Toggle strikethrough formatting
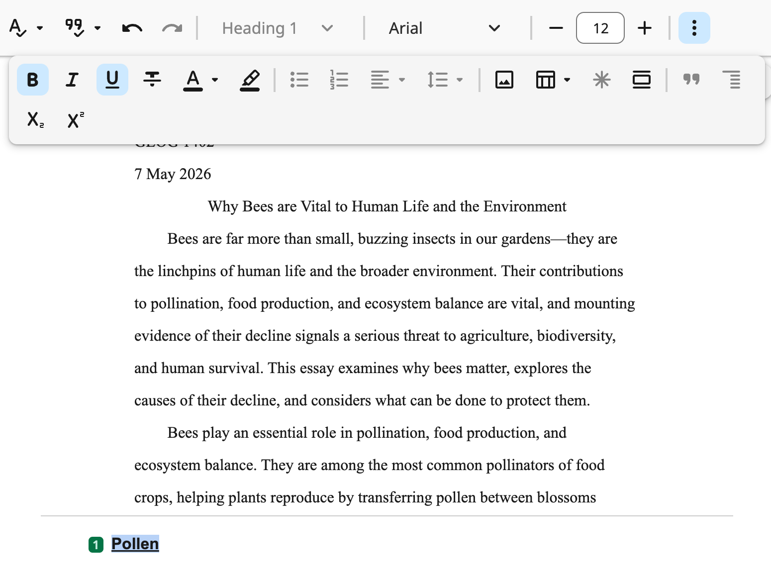Image resolution: width=771 pixels, height=587 pixels. tap(152, 80)
